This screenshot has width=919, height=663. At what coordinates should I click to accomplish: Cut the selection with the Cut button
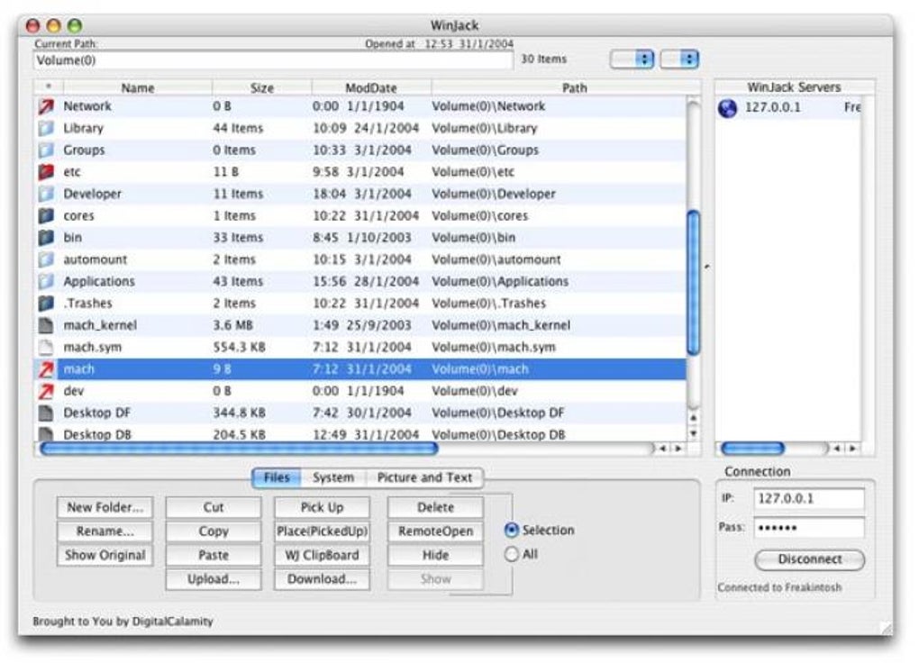click(214, 508)
